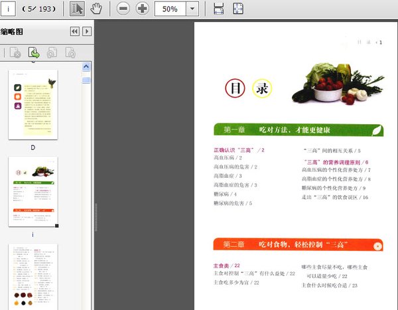Select the third page thumbnail with beans
398x310 pixels.
[x=33, y=277]
